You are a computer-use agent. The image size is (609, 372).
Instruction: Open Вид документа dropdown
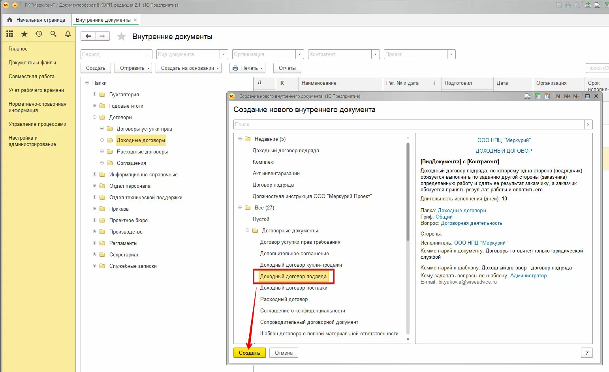click(224, 54)
